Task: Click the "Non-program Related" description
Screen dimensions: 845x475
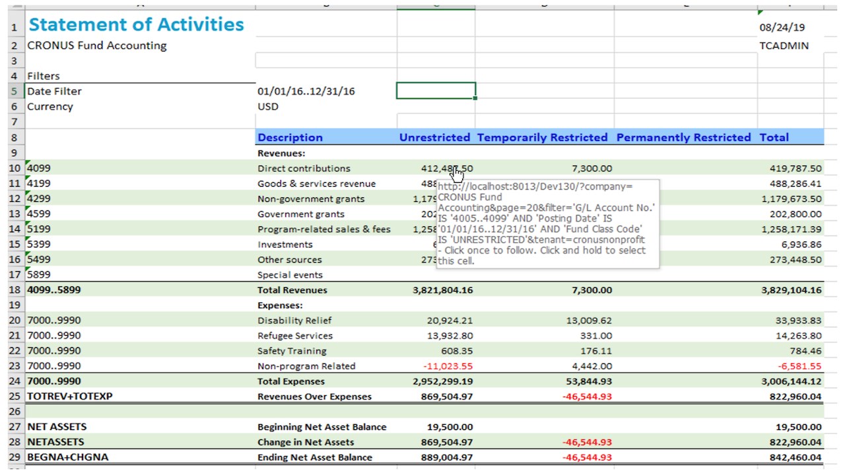Action: (x=306, y=366)
